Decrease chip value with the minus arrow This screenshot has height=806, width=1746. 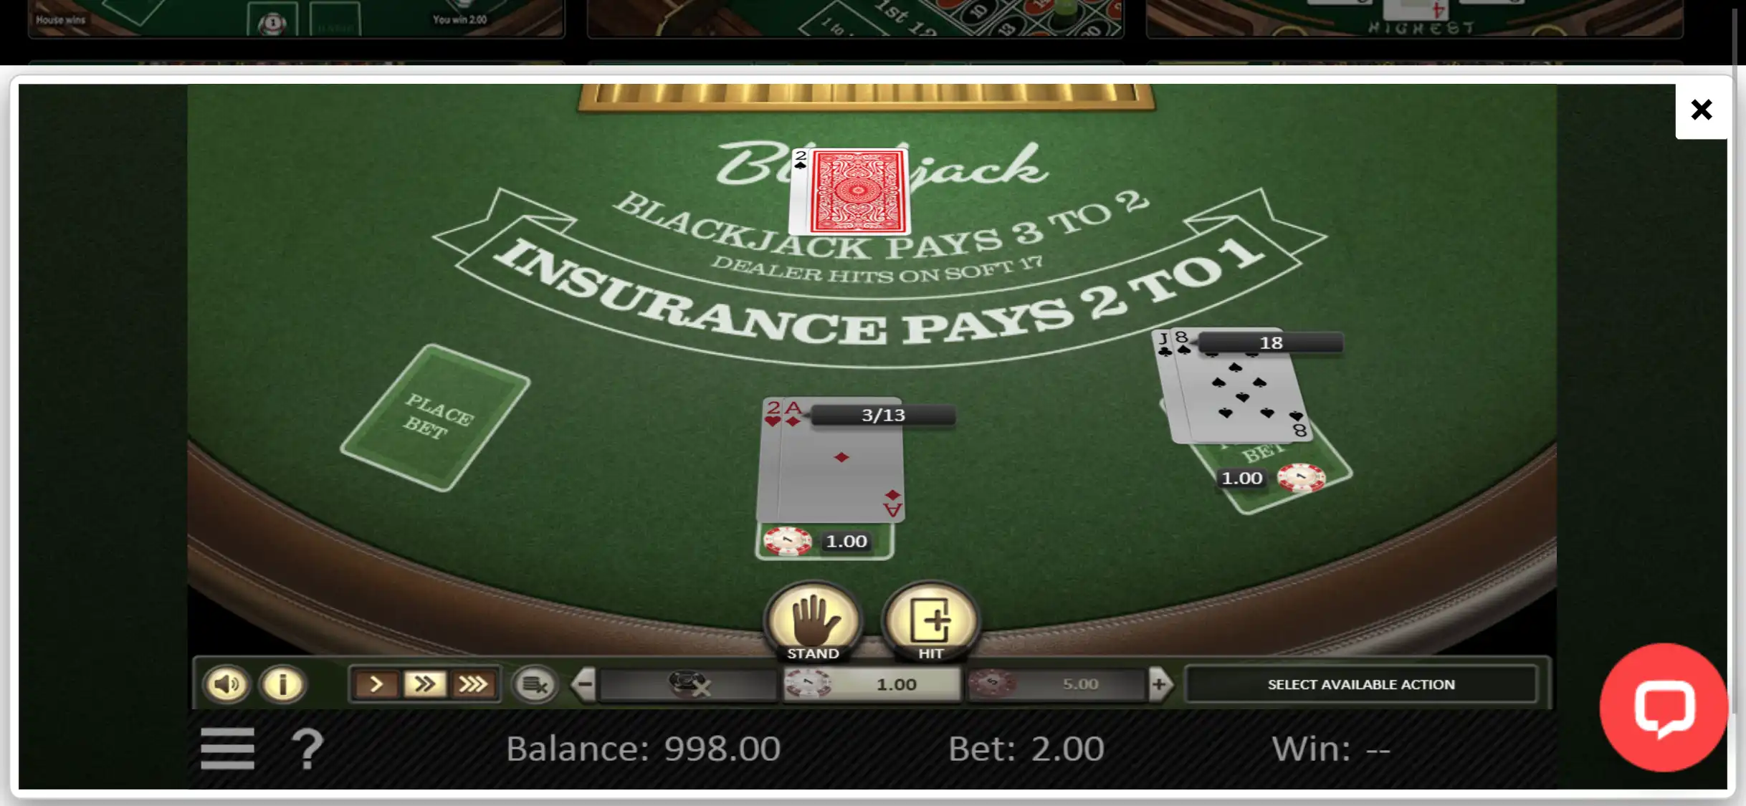point(584,684)
